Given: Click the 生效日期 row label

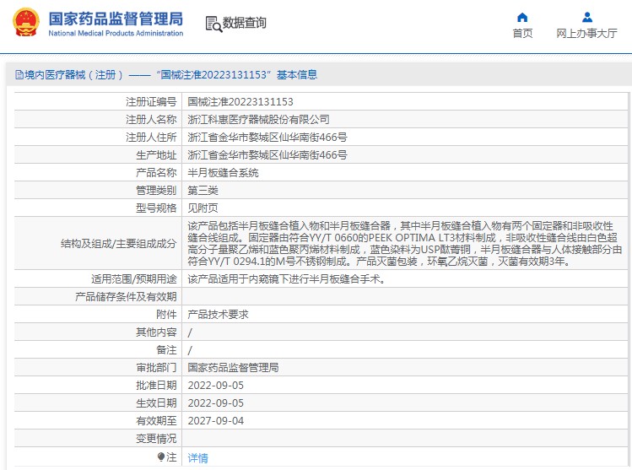Looking at the screenshot, I should [156, 403].
